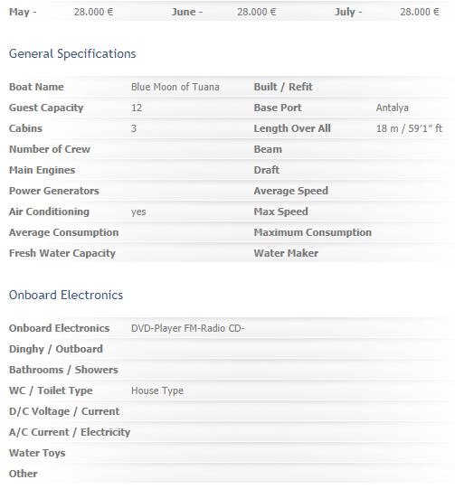This screenshot has width=455, height=489.
Task: Click the House Type toilet value
Action: click(157, 390)
